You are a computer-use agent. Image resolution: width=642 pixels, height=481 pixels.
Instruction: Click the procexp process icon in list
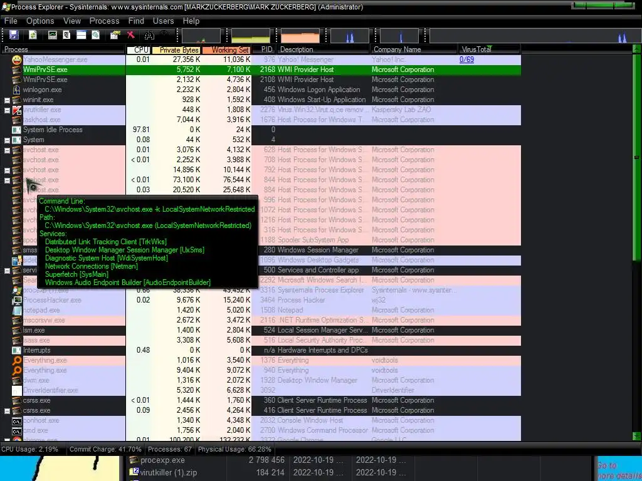[x=17, y=290]
